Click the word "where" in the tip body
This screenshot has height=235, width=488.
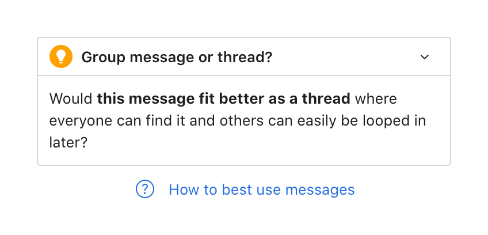(x=376, y=99)
